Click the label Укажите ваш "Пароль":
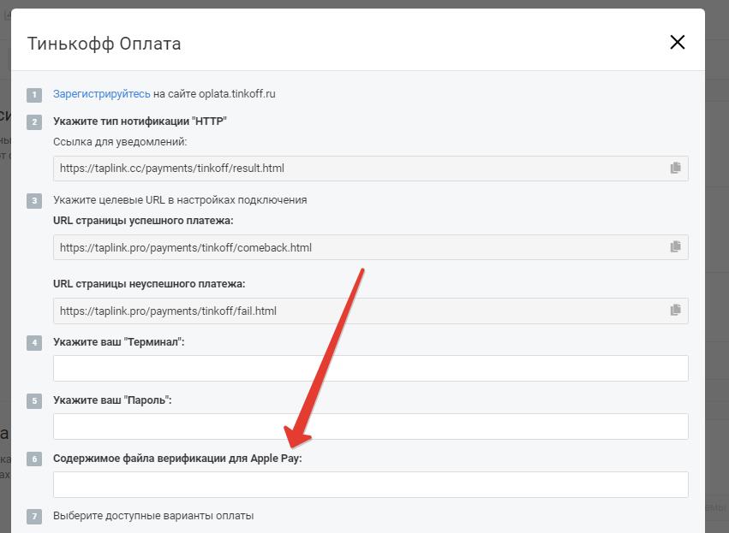 pyautogui.click(x=112, y=400)
